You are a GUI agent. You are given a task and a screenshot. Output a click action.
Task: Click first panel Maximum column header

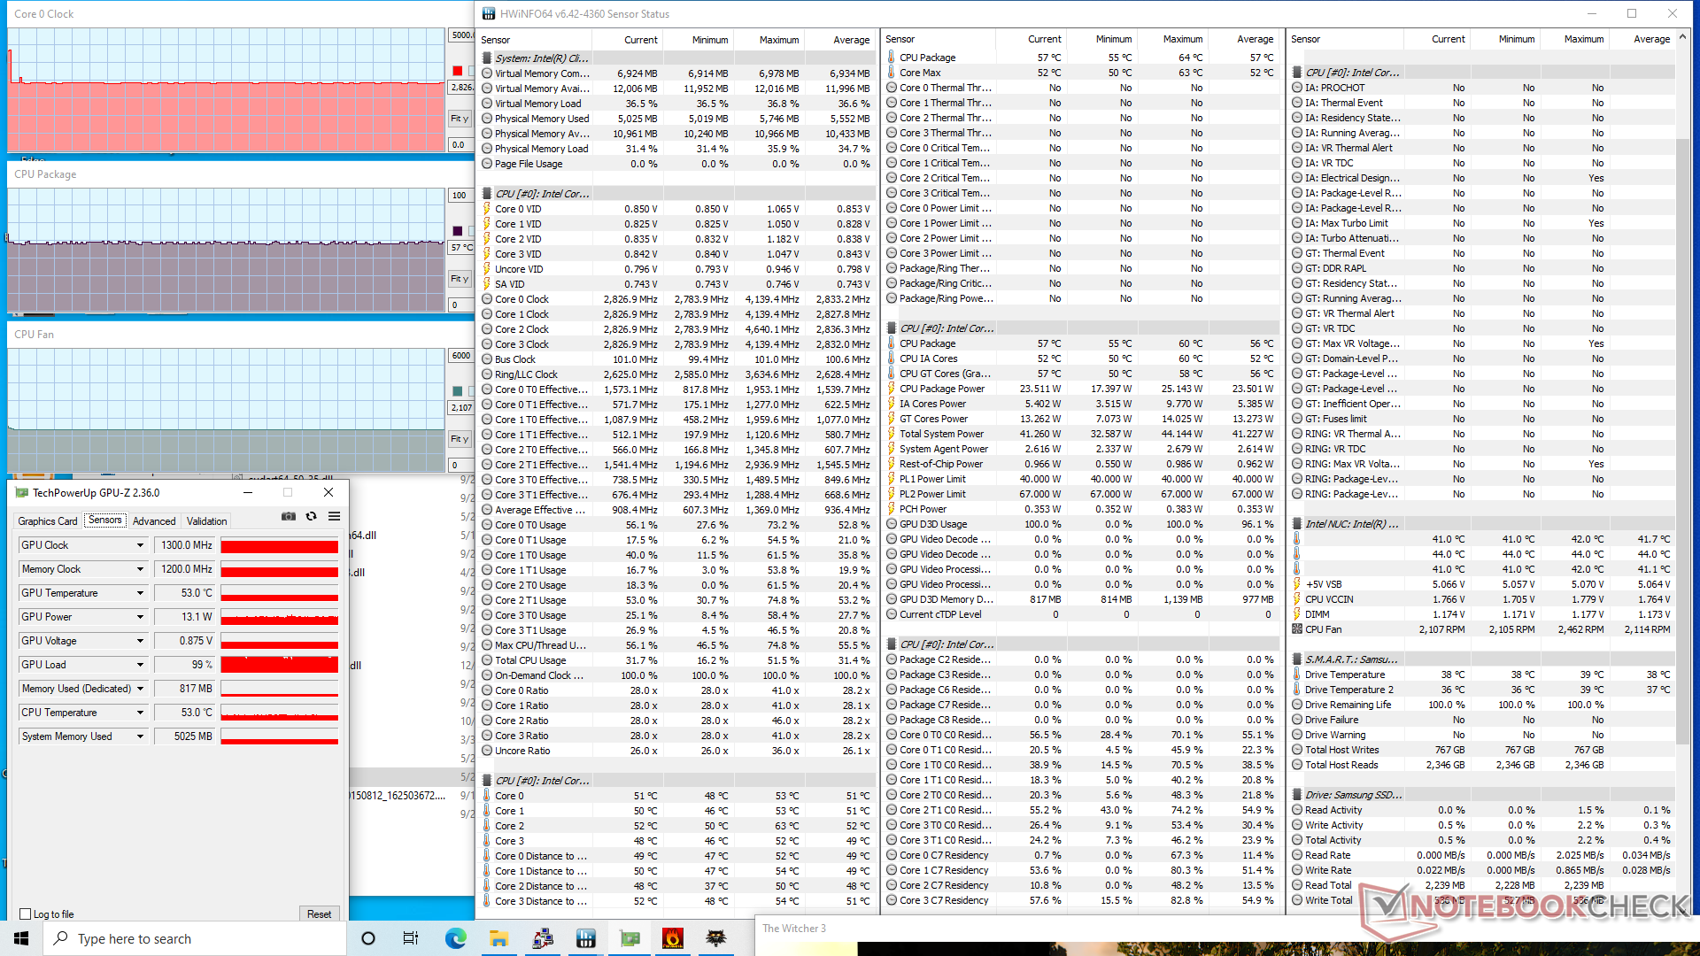coord(769,40)
